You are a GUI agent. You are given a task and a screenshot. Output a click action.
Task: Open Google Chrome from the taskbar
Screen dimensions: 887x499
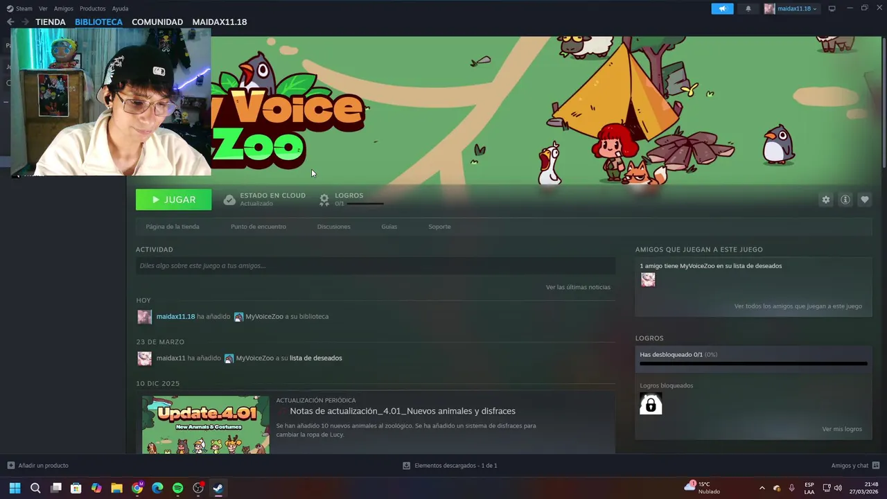137,488
